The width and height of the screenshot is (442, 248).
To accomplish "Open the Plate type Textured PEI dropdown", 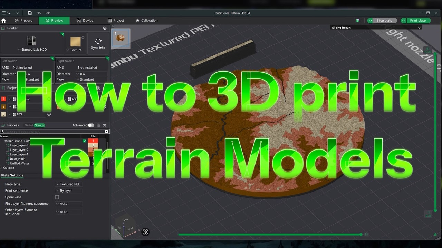I will click(68, 184).
